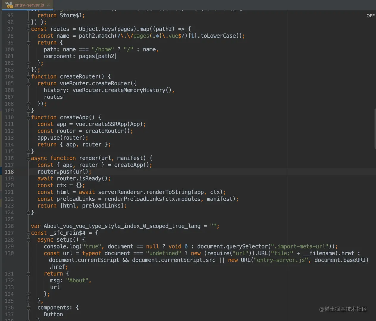Click fold end marker at line 108
The width and height of the screenshot is (376, 321).
(29, 104)
